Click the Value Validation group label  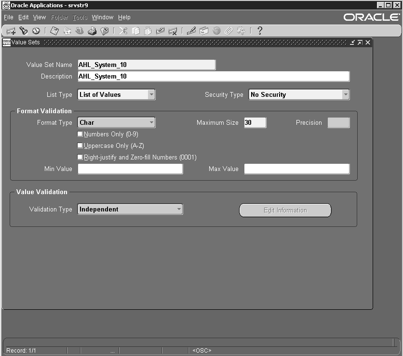coord(41,192)
